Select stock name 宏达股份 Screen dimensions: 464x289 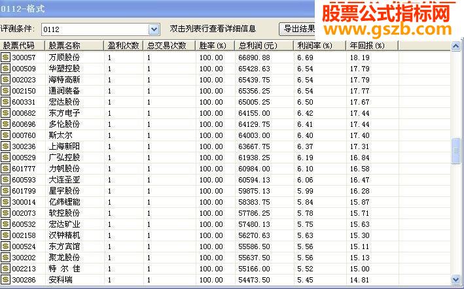point(64,101)
